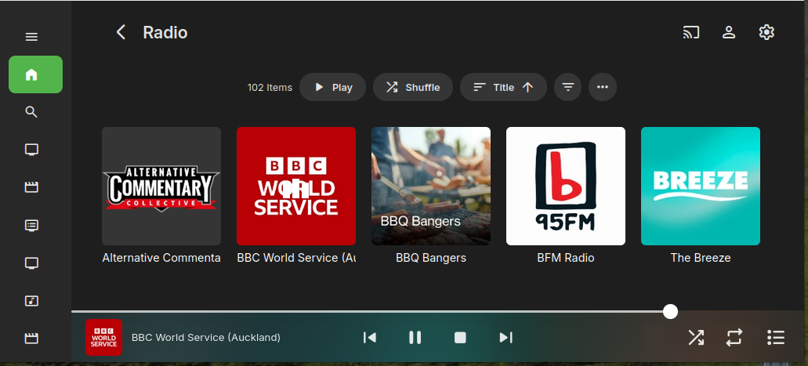This screenshot has height=366, width=808.
Task: Open the user profile icon
Action: pyautogui.click(x=729, y=32)
